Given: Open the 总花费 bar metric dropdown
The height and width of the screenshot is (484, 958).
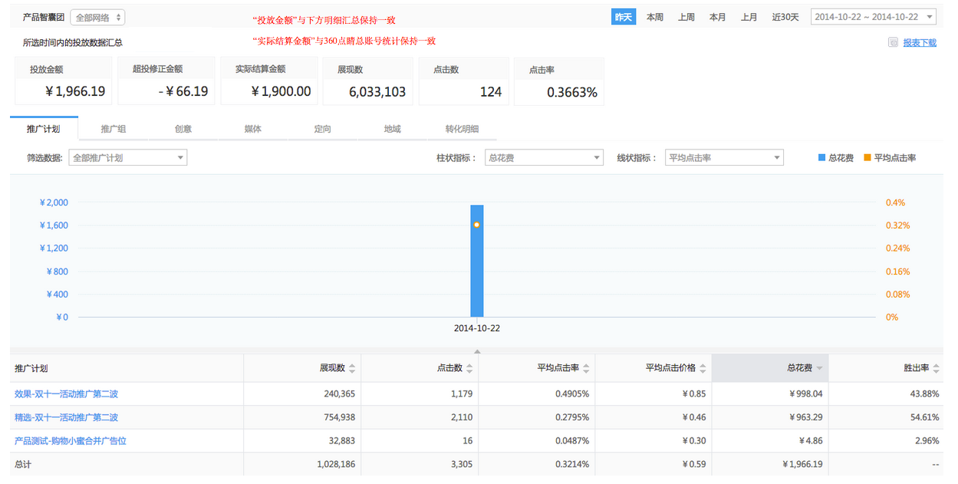Looking at the screenshot, I should click(x=544, y=157).
